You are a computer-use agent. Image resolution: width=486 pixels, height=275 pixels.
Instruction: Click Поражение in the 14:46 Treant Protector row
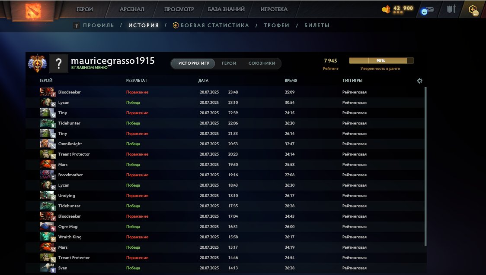pyautogui.click(x=137, y=258)
